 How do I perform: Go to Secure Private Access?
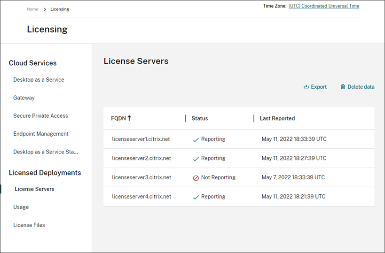tap(40, 116)
